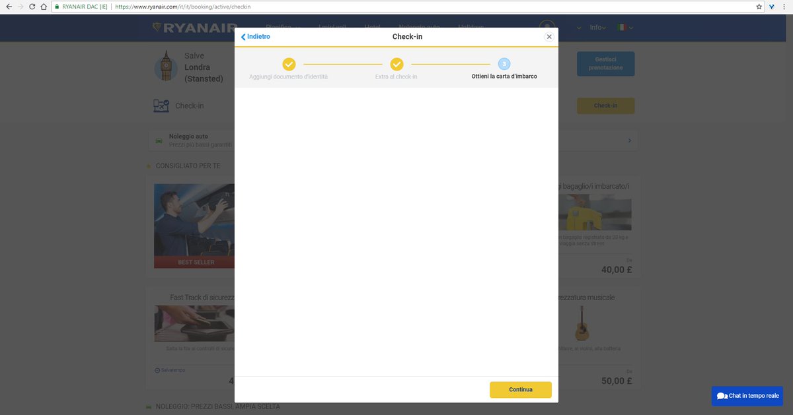Click the yellow Check-in button on the page
Viewport: 793px width, 415px height.
click(x=605, y=106)
